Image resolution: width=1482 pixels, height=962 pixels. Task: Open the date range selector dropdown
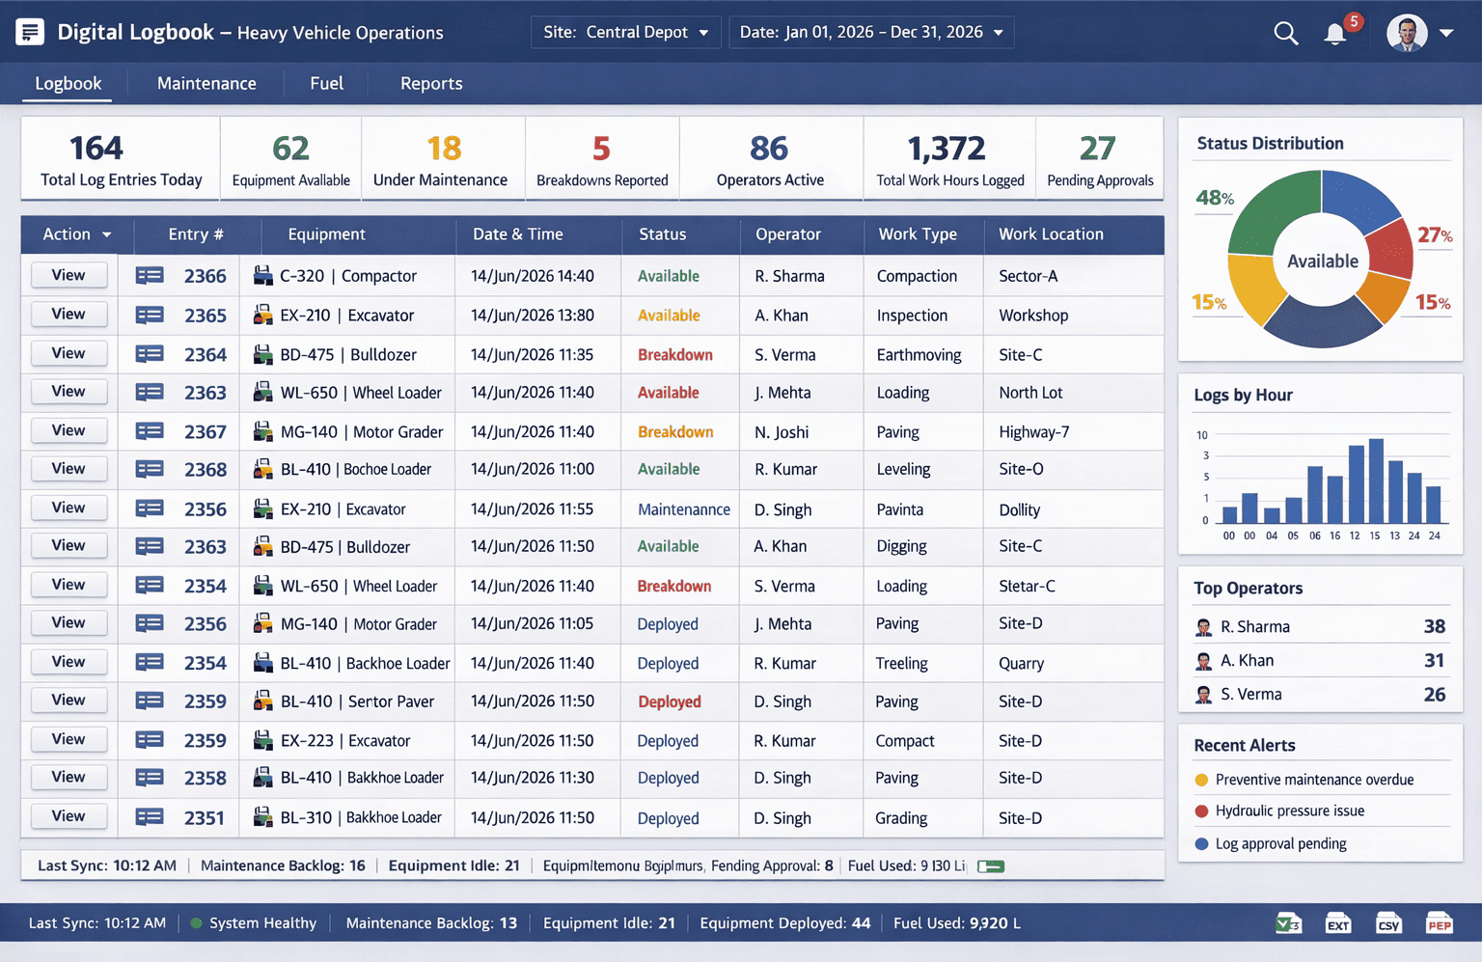coord(870,31)
